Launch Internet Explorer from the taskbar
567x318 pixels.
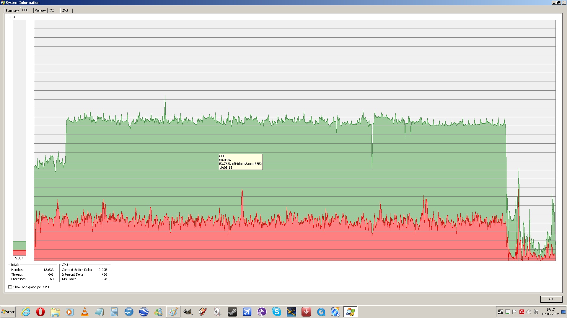pyautogui.click(x=26, y=312)
